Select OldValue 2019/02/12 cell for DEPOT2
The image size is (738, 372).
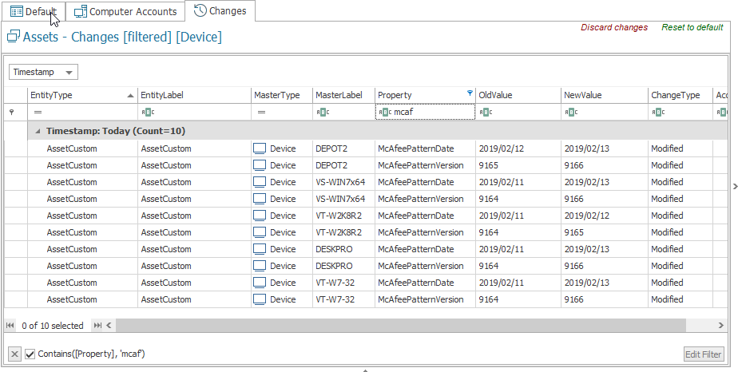(518, 148)
